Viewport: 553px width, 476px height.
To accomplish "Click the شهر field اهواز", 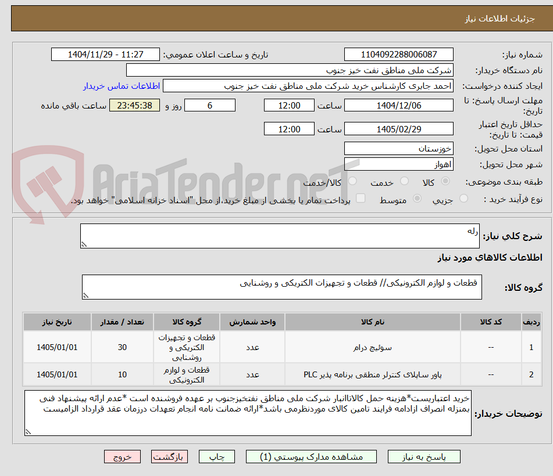I will pyautogui.click(x=398, y=164).
